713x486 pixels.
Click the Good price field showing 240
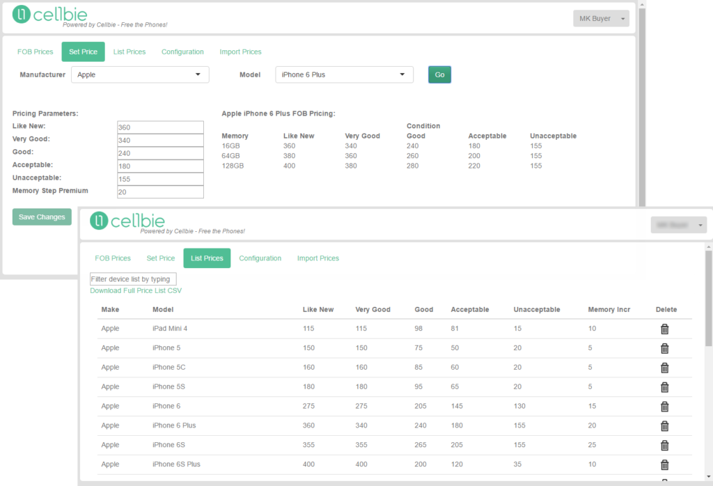point(160,153)
